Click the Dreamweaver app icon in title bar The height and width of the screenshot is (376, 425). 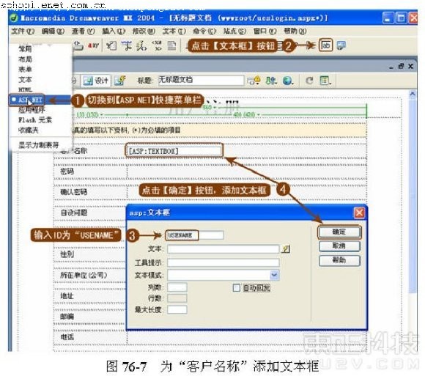pyautogui.click(x=13, y=18)
